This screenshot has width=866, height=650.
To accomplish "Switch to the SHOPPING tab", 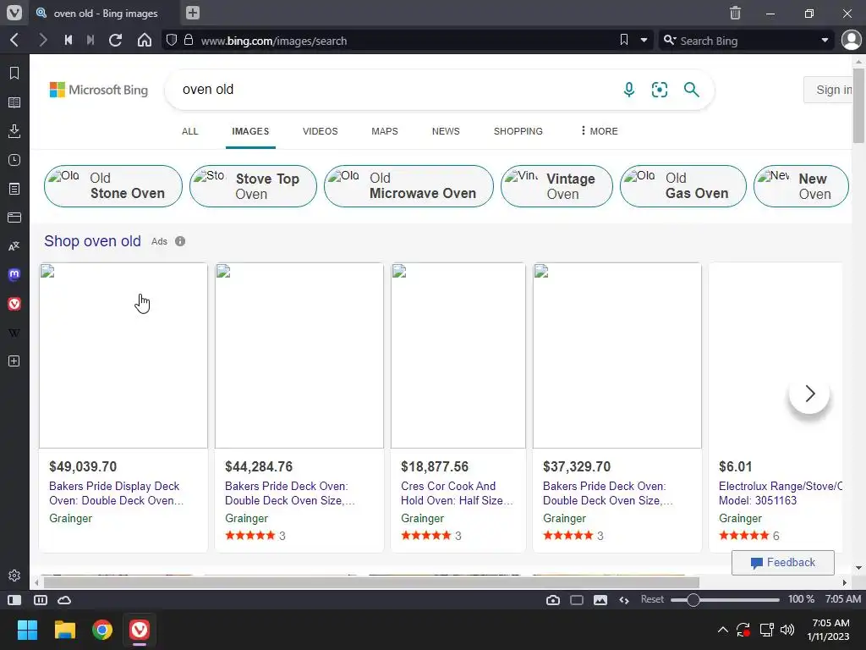I will (x=518, y=131).
